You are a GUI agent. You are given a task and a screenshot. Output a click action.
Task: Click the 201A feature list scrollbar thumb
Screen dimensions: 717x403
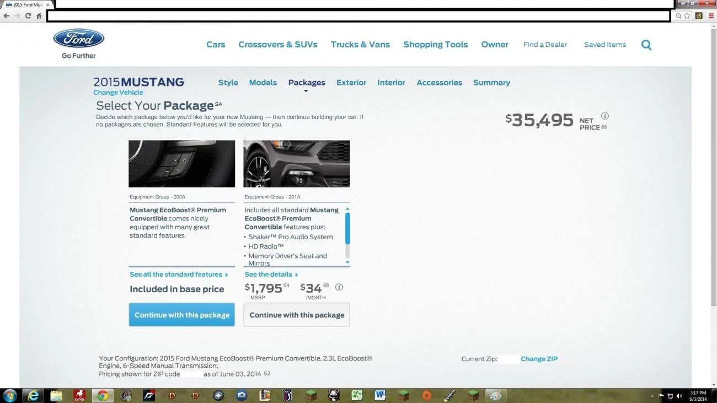click(347, 228)
